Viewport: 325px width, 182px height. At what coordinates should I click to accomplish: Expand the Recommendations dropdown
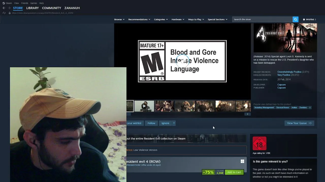(x=139, y=19)
